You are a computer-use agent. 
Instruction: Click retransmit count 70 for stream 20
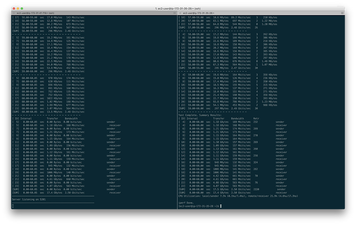(x=256, y=176)
